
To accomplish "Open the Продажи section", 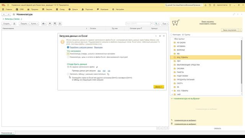I will 33,9.
